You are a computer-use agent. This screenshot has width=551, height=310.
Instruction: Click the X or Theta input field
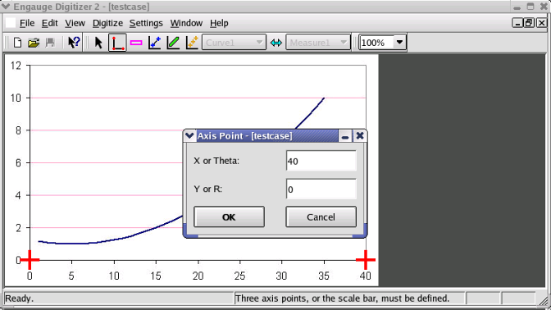coord(321,161)
